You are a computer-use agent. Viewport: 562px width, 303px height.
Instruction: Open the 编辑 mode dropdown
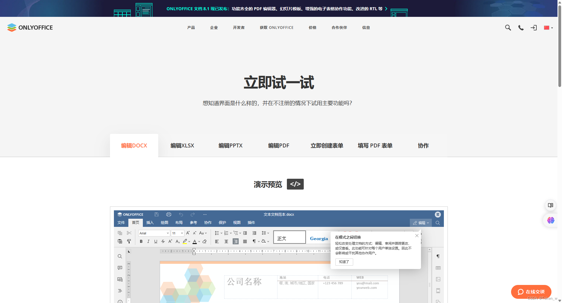[421, 223]
